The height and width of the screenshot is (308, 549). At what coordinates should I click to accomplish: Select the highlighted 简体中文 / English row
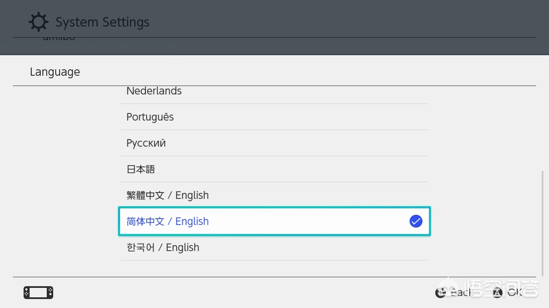274,221
